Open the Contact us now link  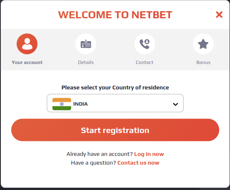click(x=138, y=163)
